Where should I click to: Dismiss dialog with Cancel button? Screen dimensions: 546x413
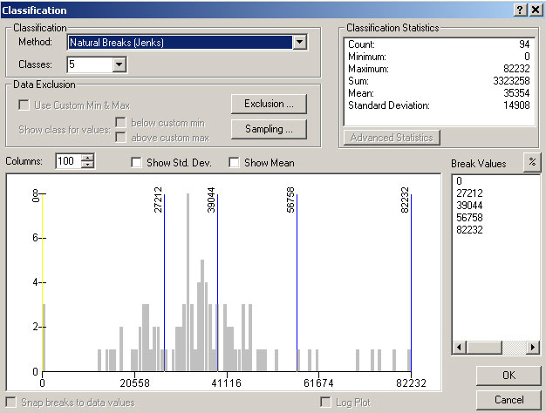(x=508, y=400)
